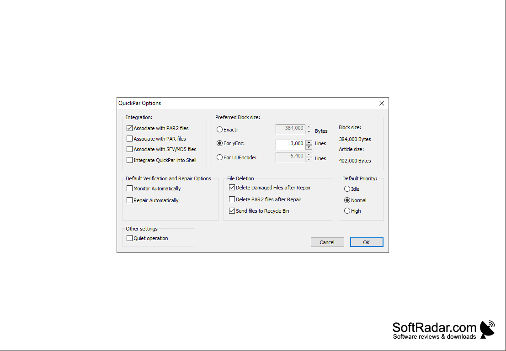Click the 'Other settings' group label
The width and height of the screenshot is (506, 351).
(x=142, y=229)
